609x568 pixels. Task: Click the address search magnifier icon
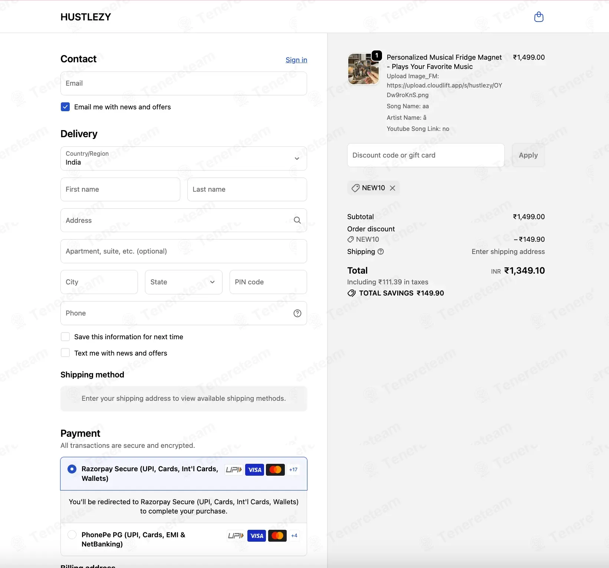point(297,220)
